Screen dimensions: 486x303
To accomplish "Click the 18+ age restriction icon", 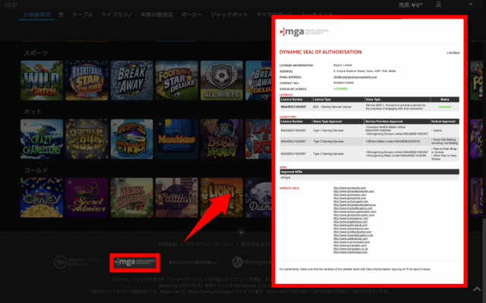I will [62, 261].
